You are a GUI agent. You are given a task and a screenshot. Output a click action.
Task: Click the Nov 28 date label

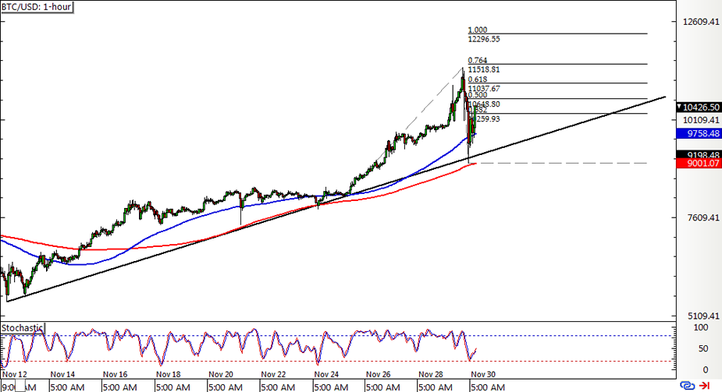tap(431, 374)
